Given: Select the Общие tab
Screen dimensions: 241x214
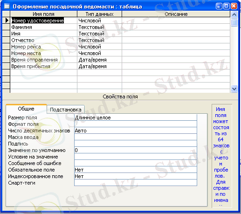Looking at the screenshot, I should point(26,109).
